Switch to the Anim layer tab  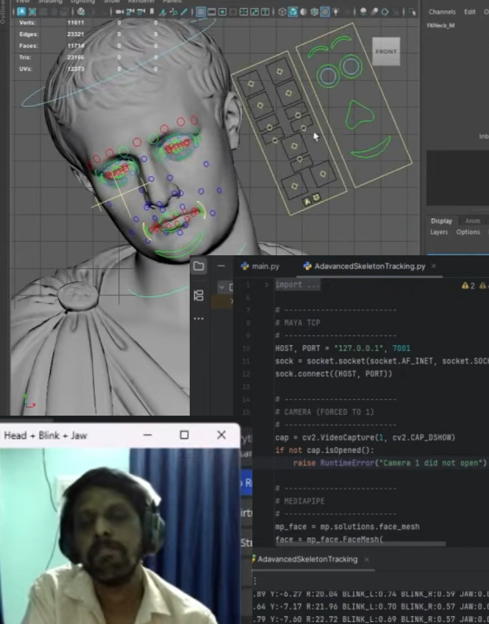coord(472,221)
